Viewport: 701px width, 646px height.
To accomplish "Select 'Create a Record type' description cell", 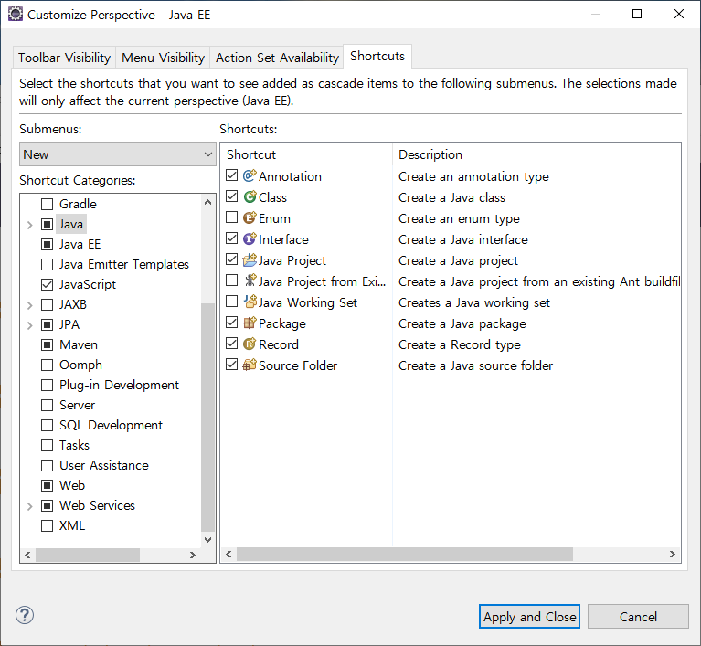I will 459,344.
